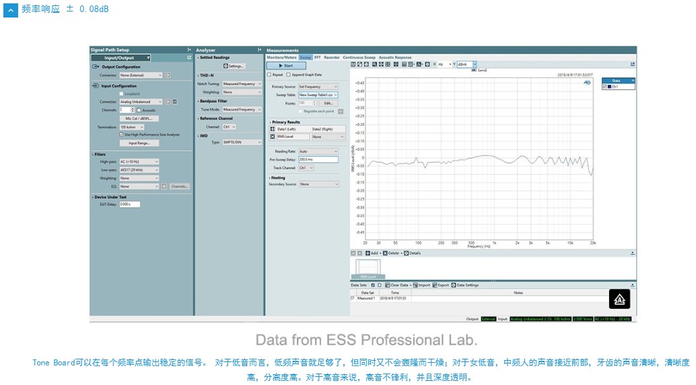Pop out the Signal Path Setup panel
Viewport: 696px width, 385px height.
pos(189,58)
